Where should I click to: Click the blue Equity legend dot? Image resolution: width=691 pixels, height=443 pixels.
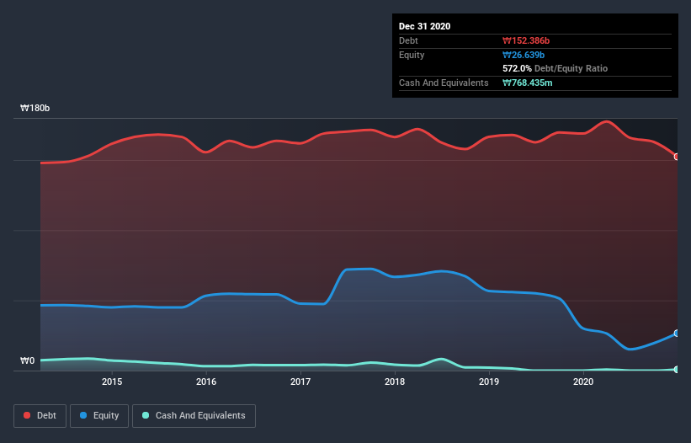tap(83, 415)
